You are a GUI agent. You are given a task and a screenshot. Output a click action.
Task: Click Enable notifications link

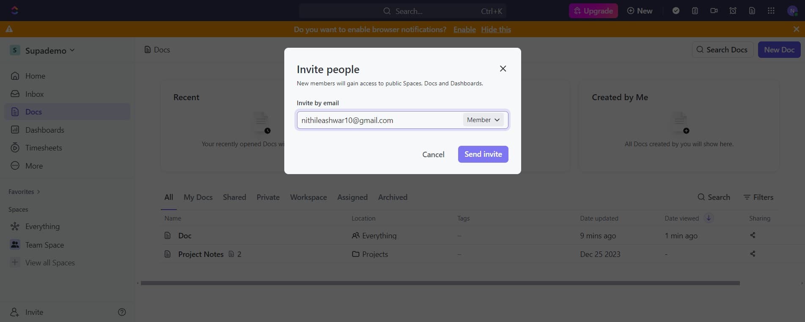pos(464,29)
